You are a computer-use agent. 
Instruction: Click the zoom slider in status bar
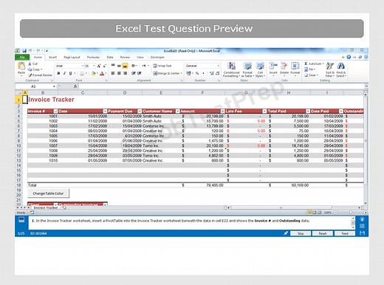pyautogui.click(x=351, y=212)
